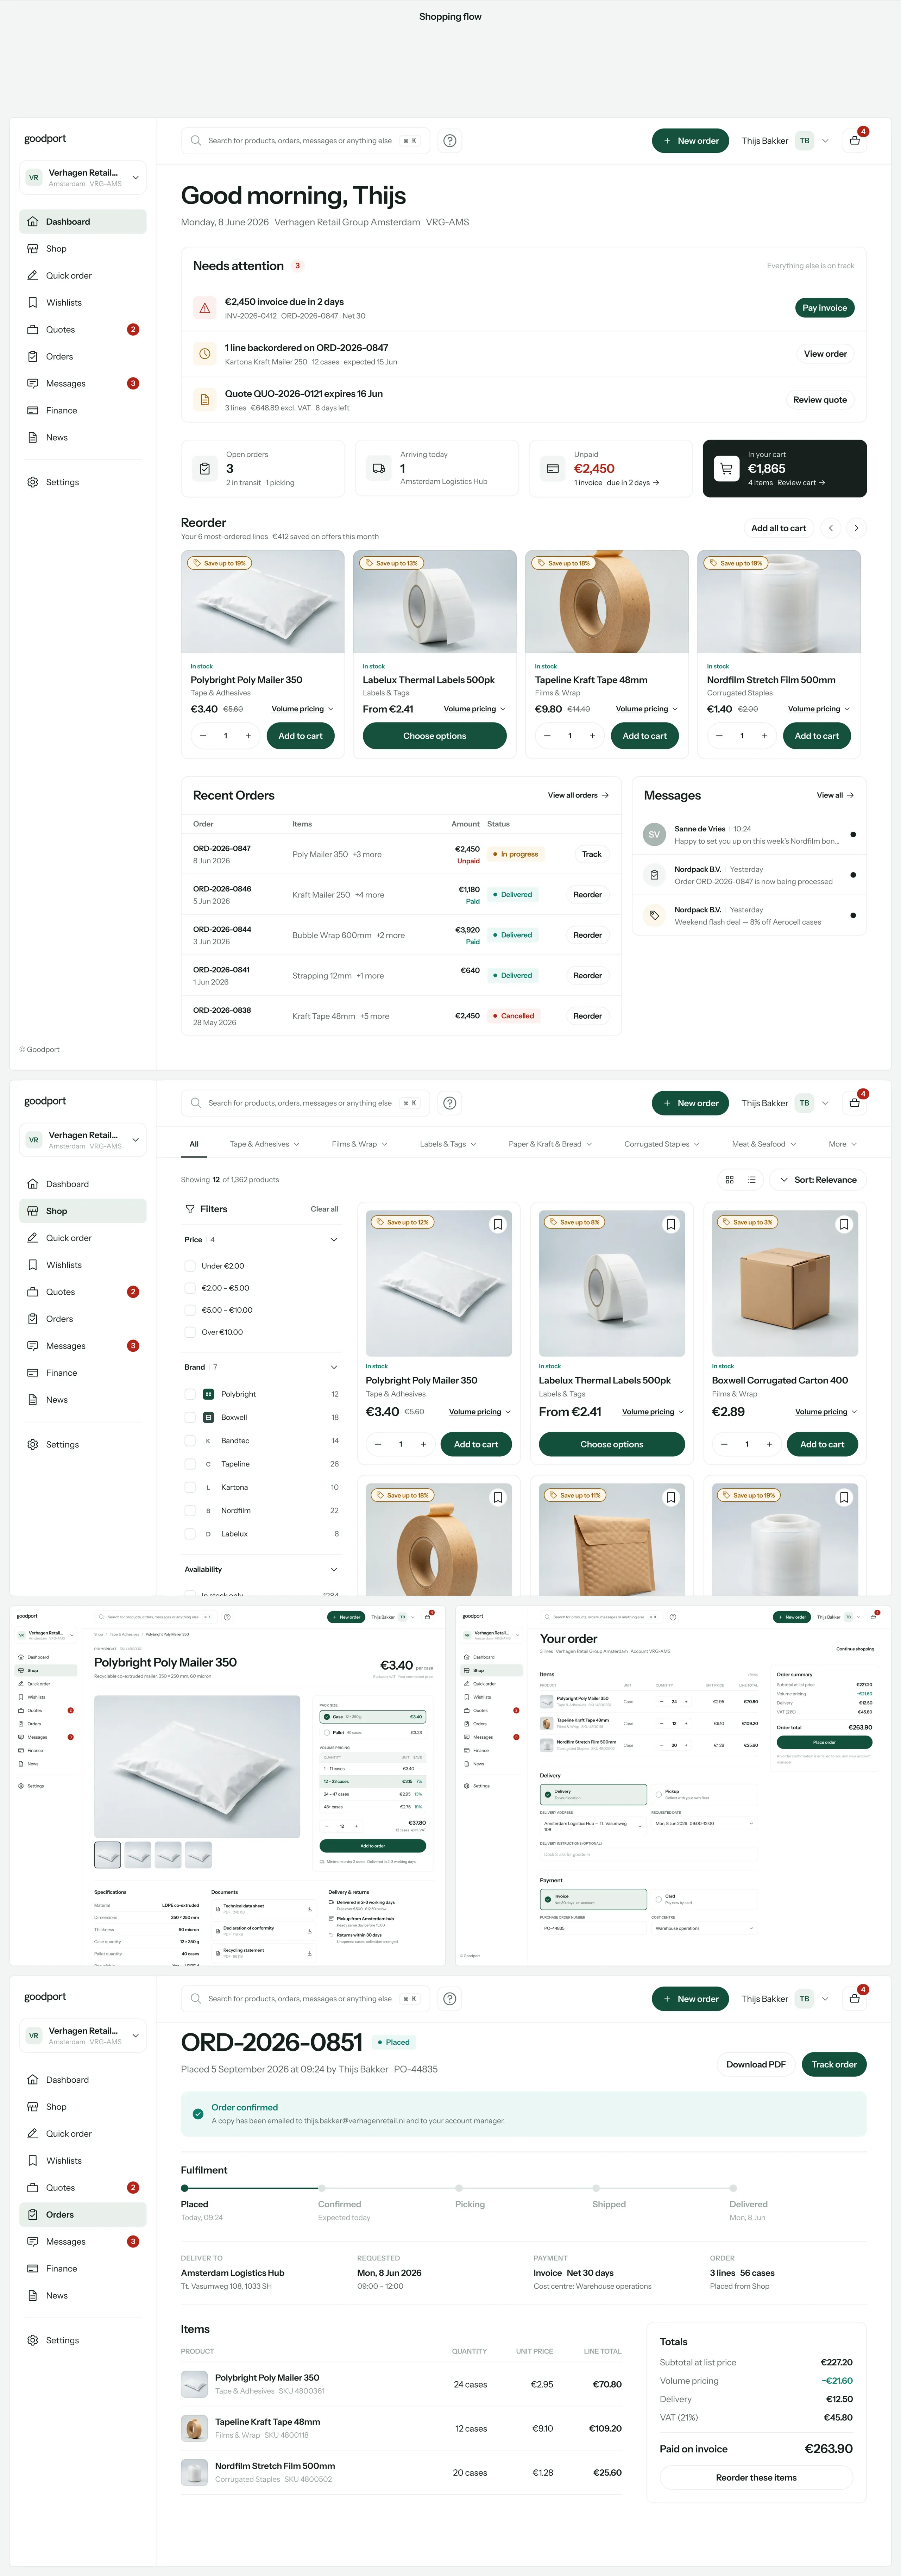Image resolution: width=901 pixels, height=2576 pixels.
Task: Click Review quote for QUO-2026-0121
Action: (820, 400)
